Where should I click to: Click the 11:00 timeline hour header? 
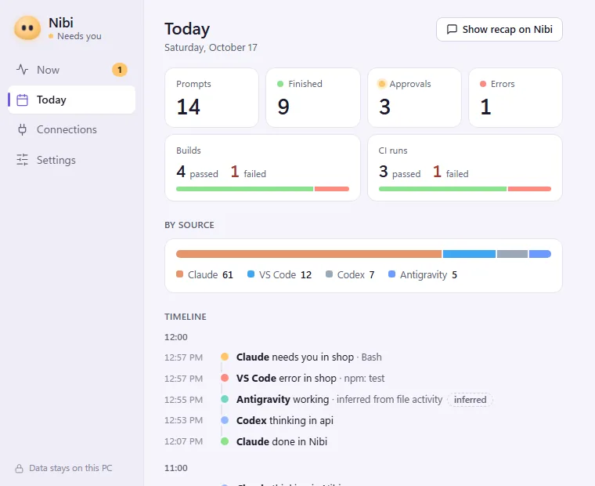coord(176,468)
